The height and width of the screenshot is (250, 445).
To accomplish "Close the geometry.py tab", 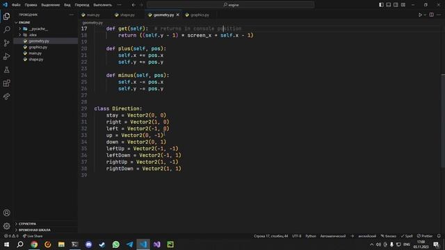I will tap(178, 15).
